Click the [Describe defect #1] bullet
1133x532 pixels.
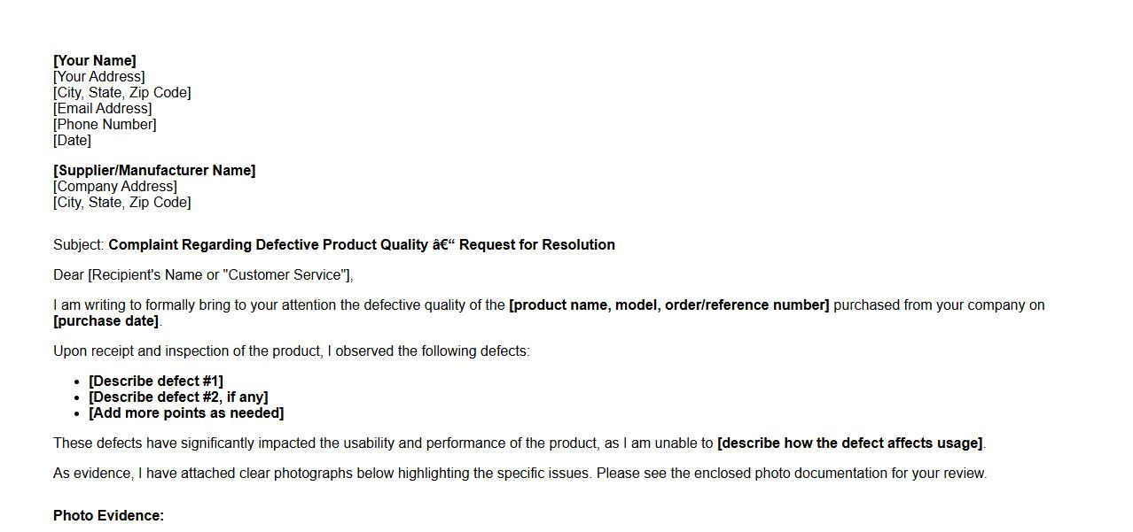(155, 381)
